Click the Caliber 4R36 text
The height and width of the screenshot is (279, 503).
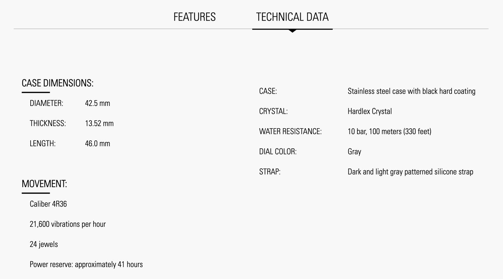click(48, 204)
